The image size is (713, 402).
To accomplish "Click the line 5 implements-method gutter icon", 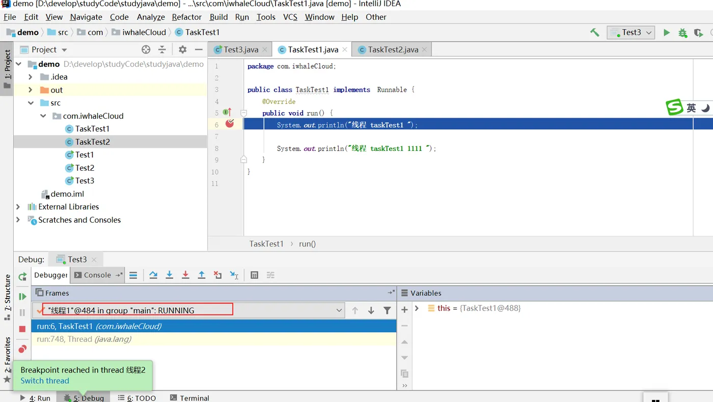I will click(227, 112).
